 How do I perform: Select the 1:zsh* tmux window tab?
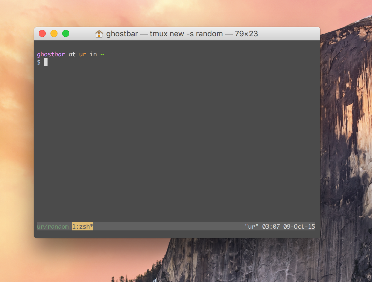(x=83, y=226)
